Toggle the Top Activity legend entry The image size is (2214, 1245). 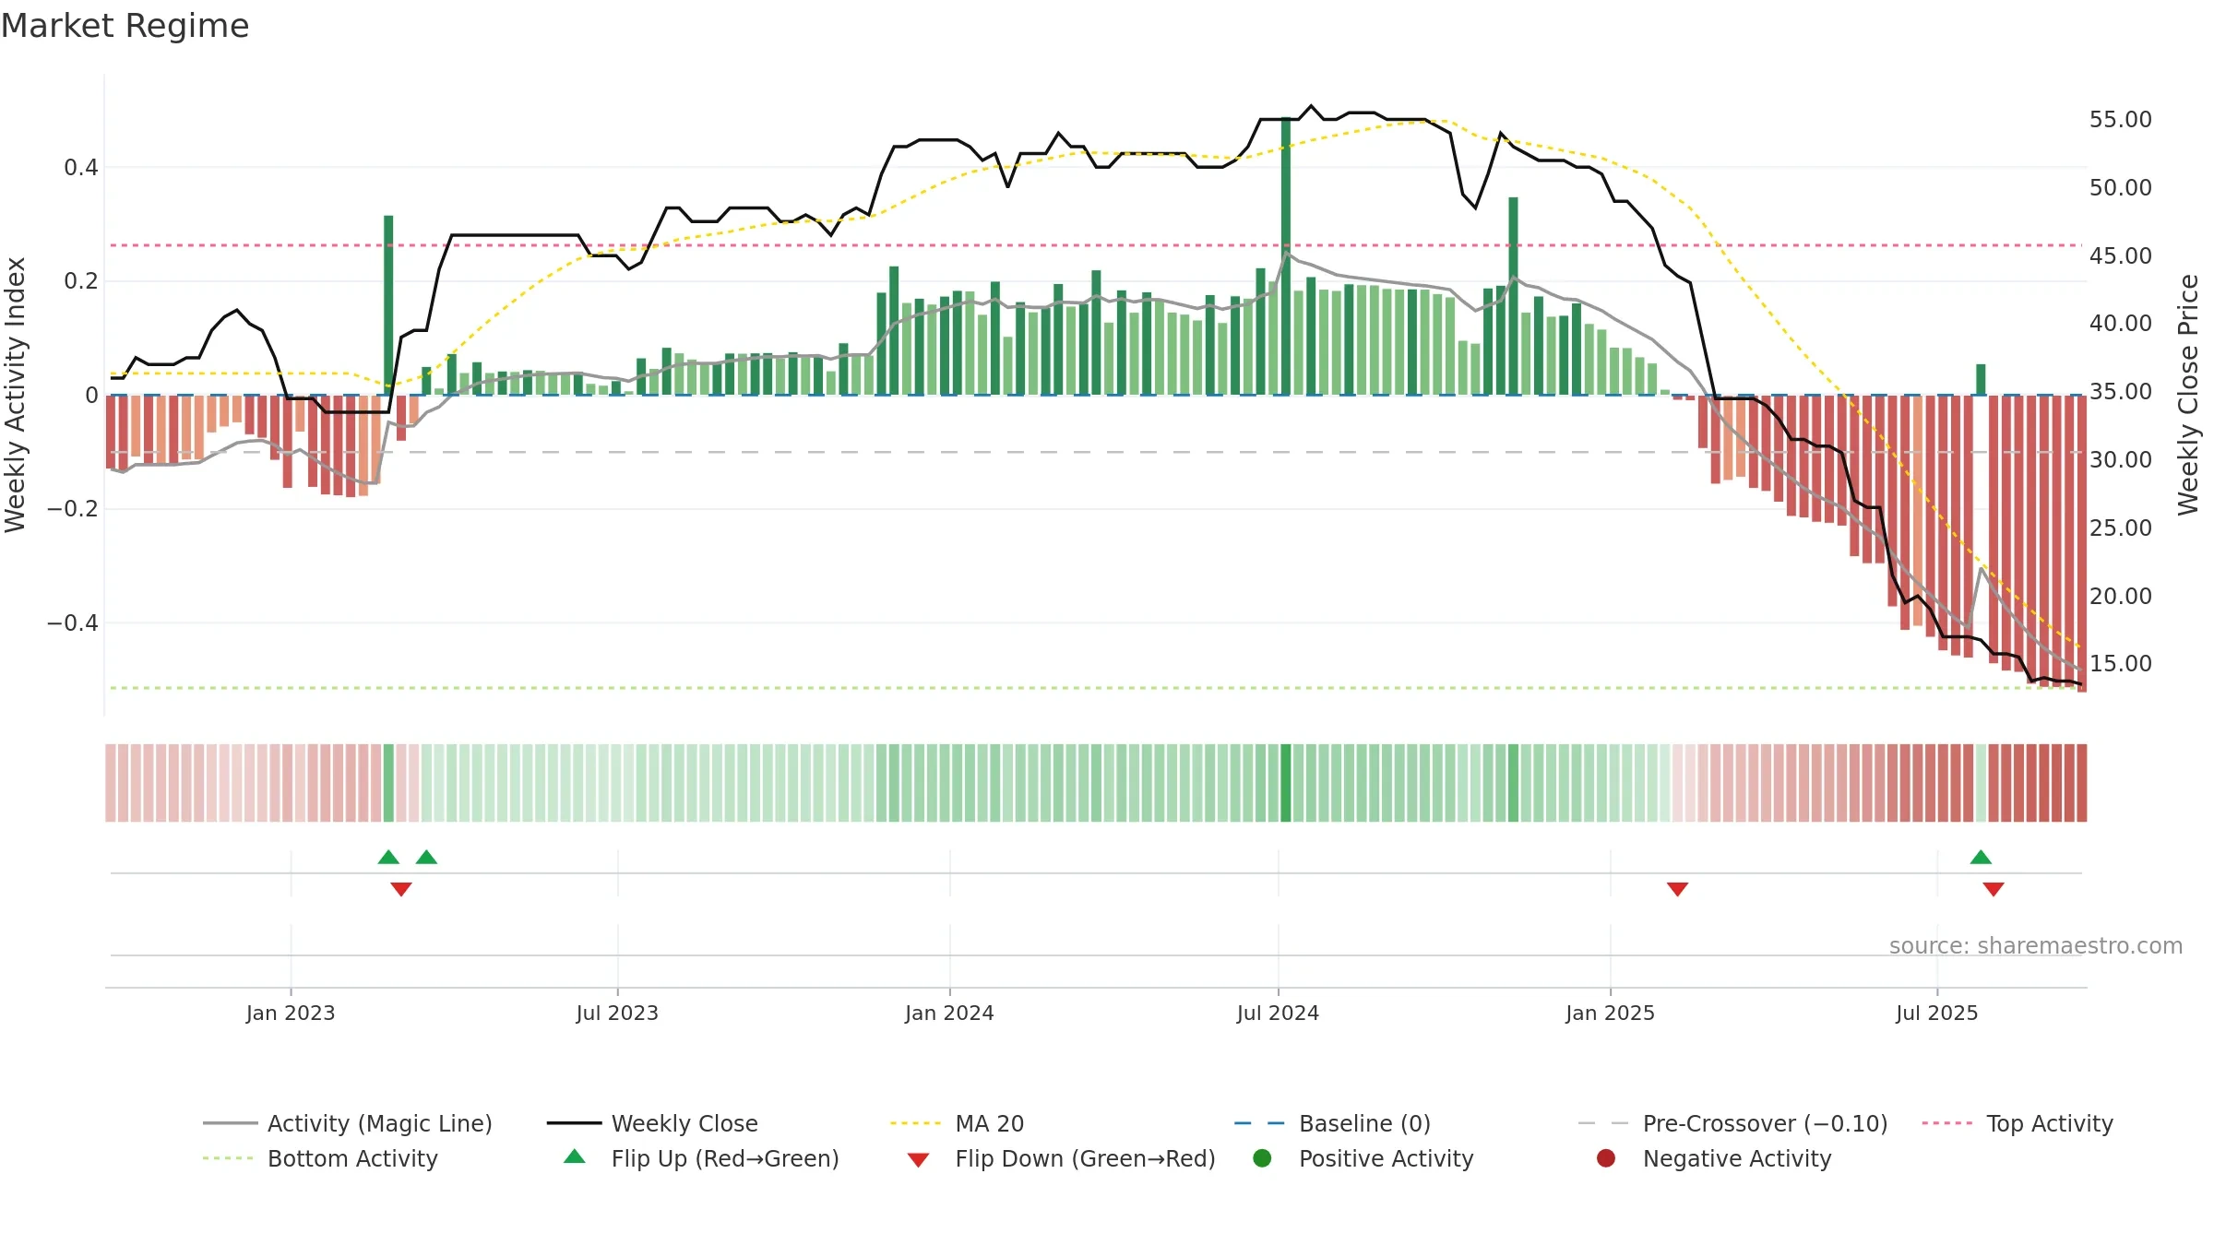pos(2018,1123)
